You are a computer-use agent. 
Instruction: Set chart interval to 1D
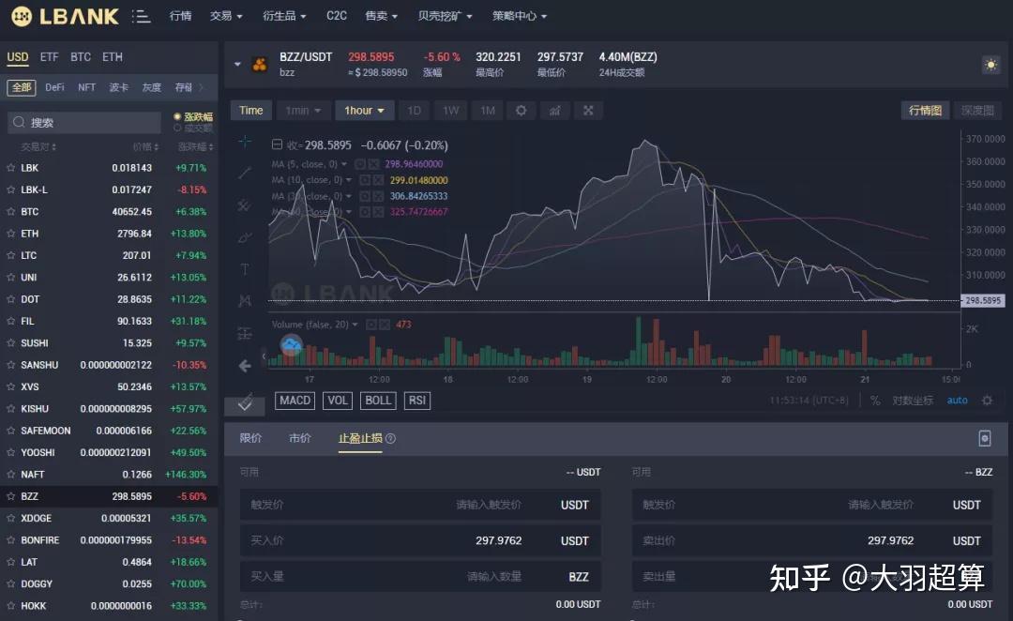click(x=415, y=111)
